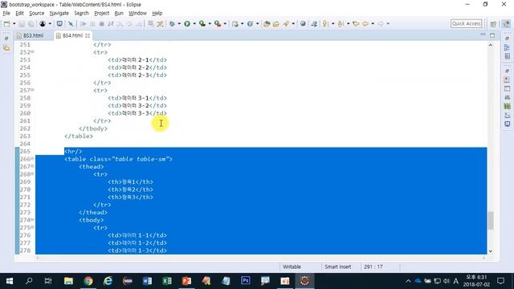Image resolution: width=514 pixels, height=289 pixels.
Task: Click the Terminate debug icon
Action: coord(102,23)
